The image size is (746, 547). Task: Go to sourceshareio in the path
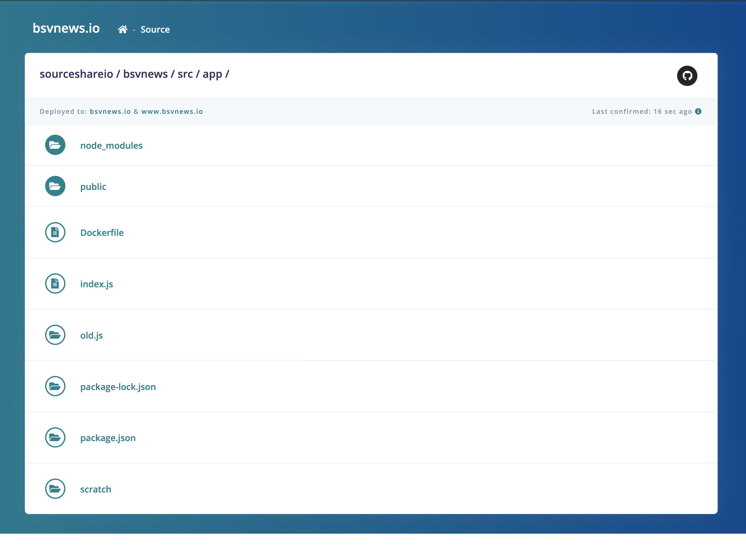[76, 74]
